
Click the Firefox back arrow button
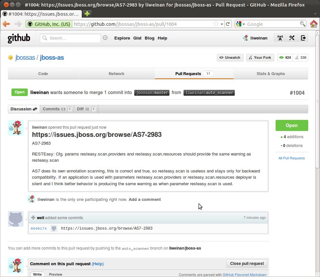point(6,24)
